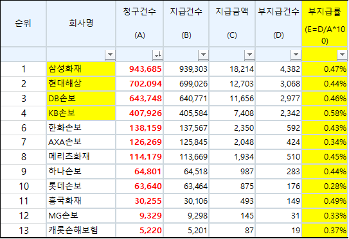Select the red value 5,220
This screenshot has height=239, width=349.
(x=150, y=231)
